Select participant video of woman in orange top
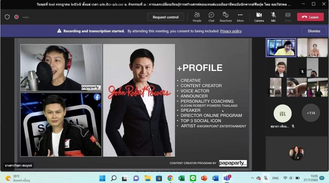 click(x=313, y=47)
